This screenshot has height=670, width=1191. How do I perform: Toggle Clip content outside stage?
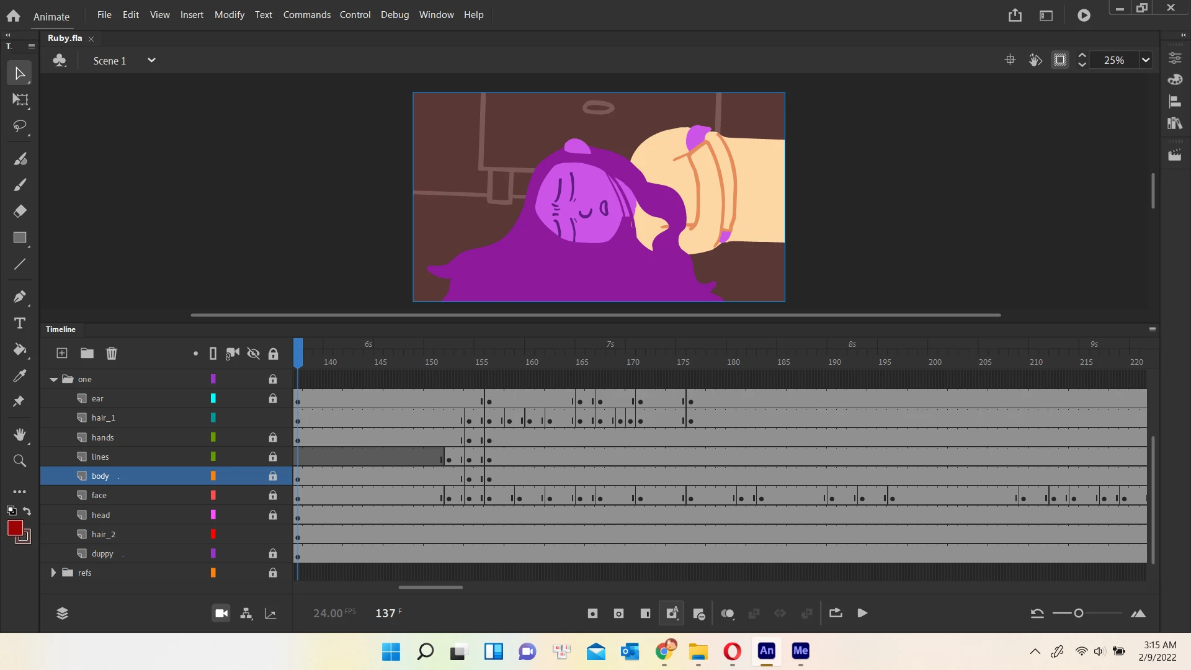(1060, 60)
